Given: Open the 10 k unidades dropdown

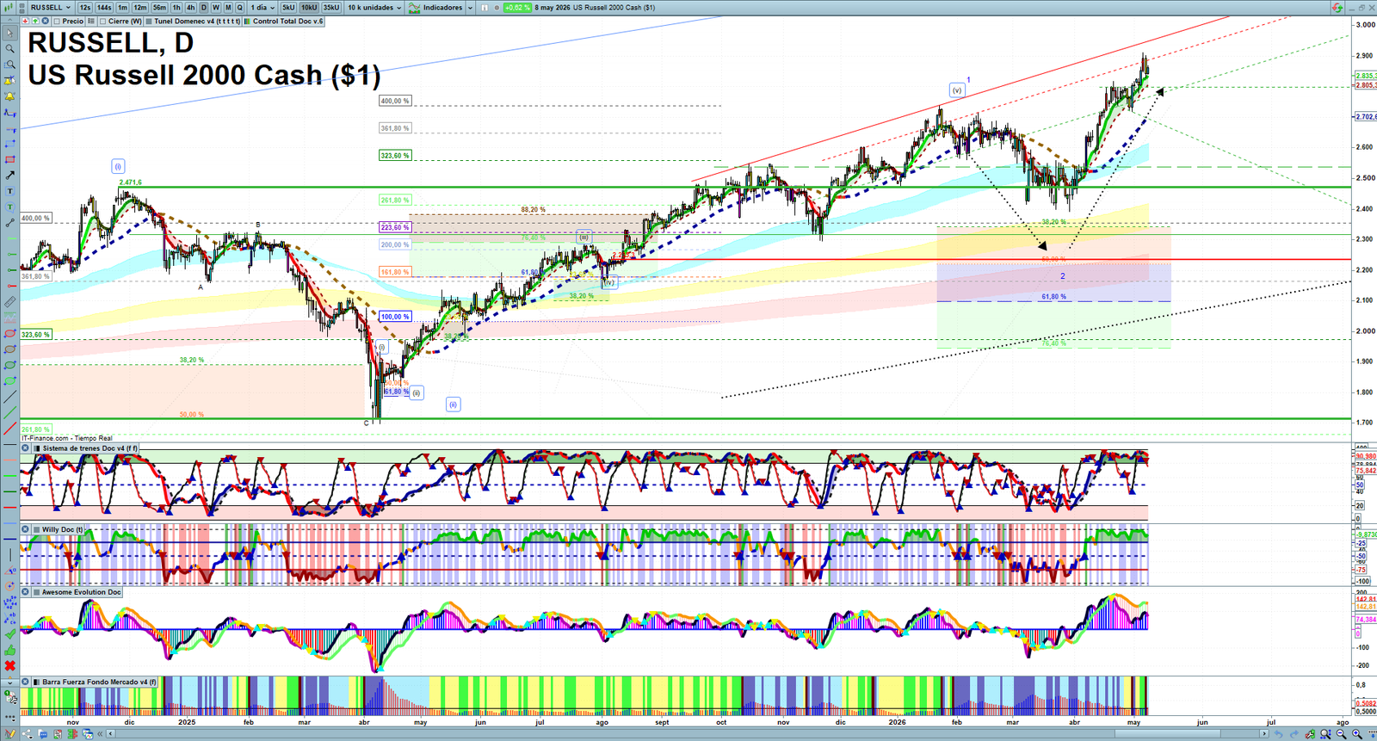Looking at the screenshot, I should (x=374, y=7).
